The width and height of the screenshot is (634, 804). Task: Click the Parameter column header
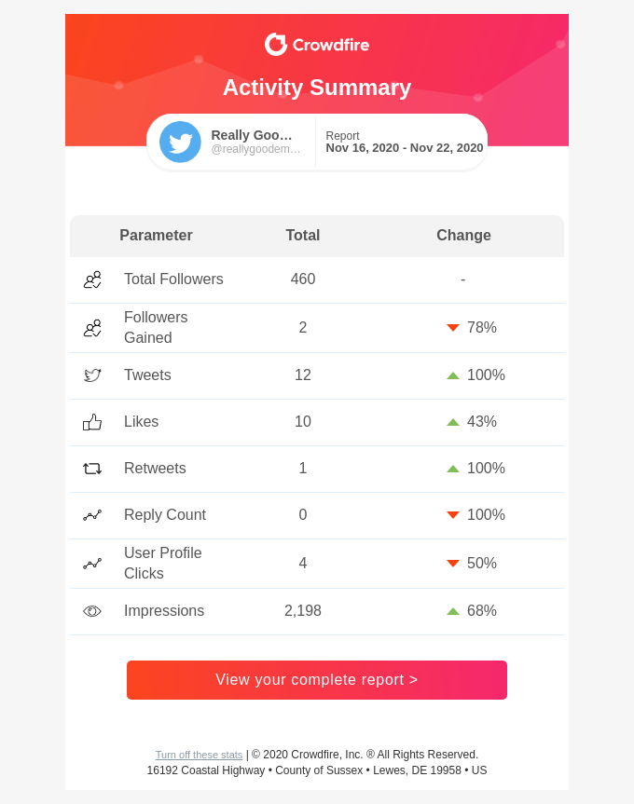point(156,236)
